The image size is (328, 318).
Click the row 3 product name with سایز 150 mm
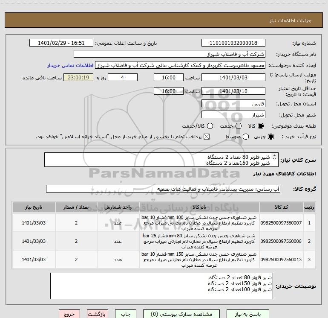point(199,260)
